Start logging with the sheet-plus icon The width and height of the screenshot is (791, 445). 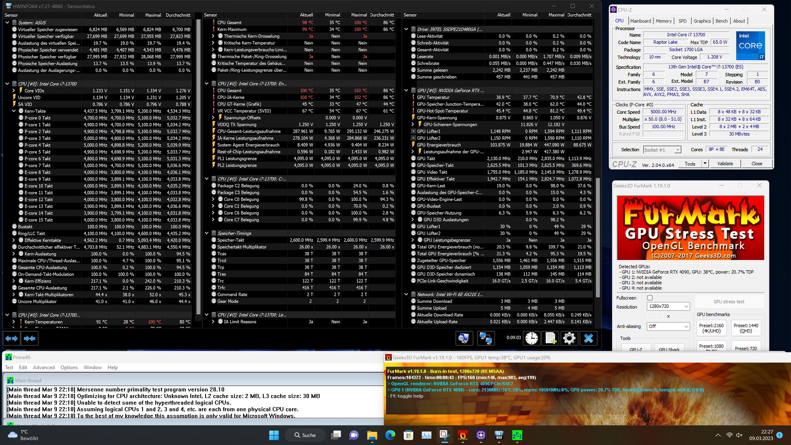(550, 338)
